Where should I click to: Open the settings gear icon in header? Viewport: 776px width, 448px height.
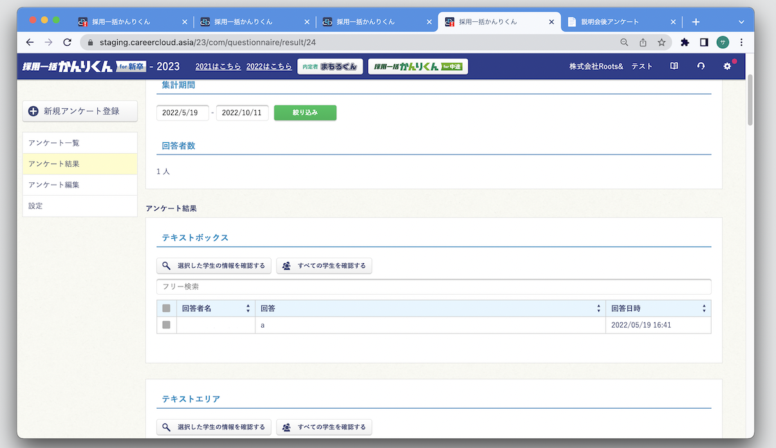(727, 66)
